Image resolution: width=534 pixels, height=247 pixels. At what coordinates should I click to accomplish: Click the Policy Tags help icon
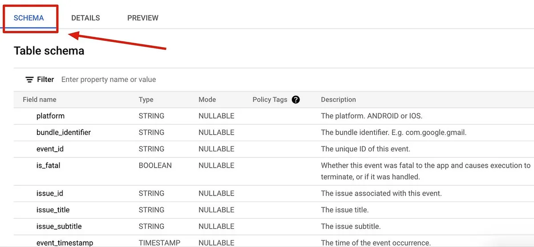click(295, 100)
